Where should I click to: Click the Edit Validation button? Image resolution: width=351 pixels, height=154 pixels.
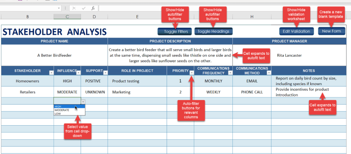point(296,31)
